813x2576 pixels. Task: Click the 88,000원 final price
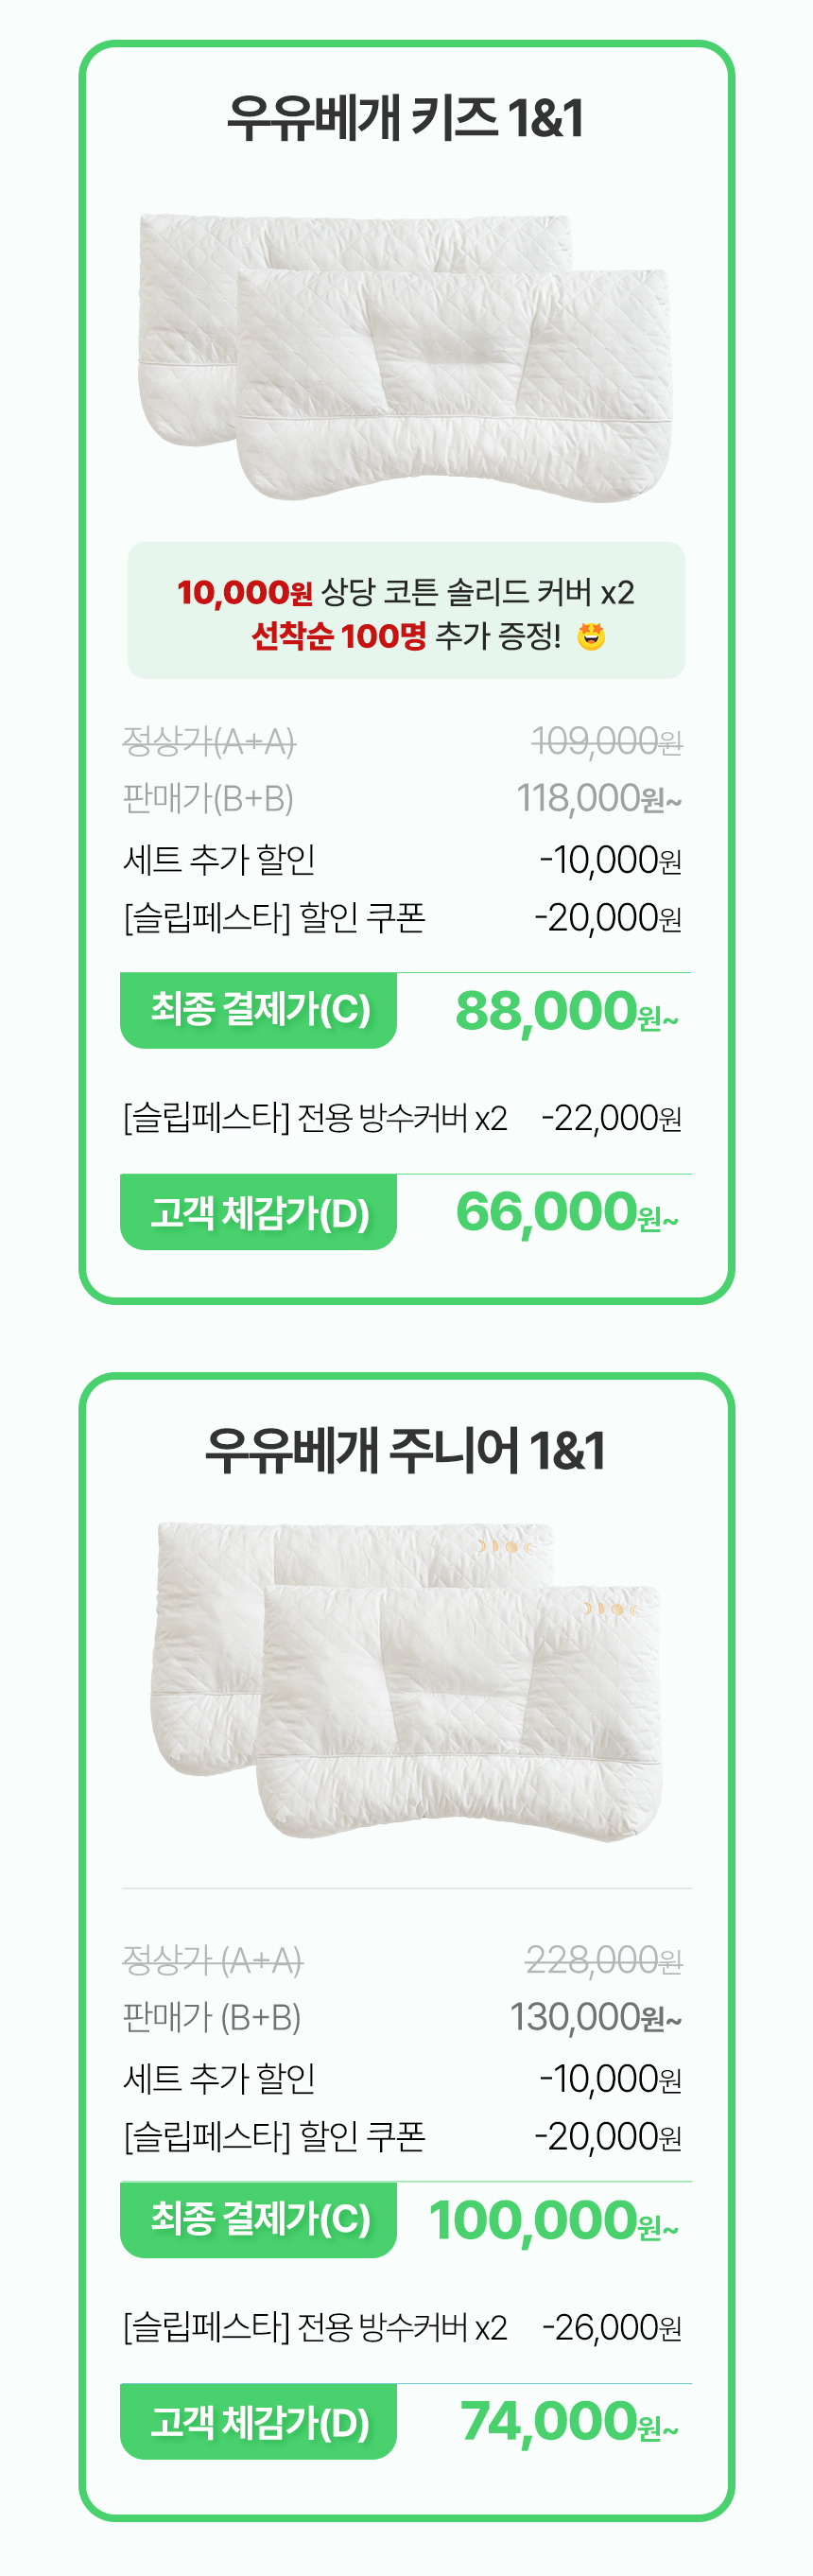pos(567,1011)
